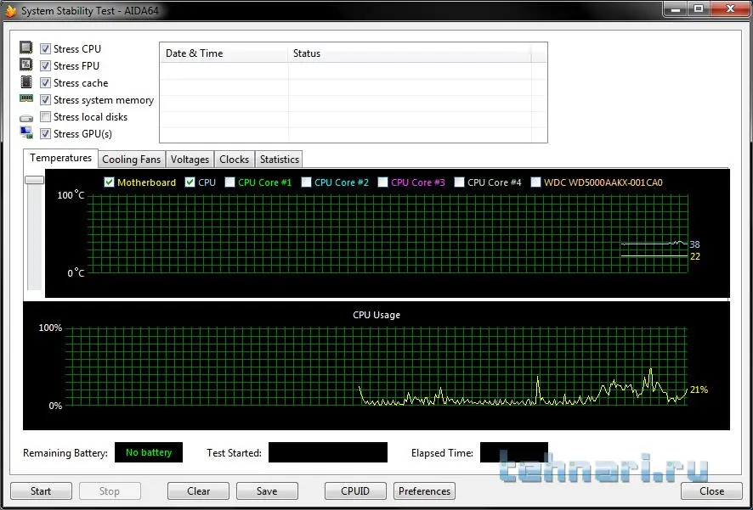Minimize the System Stability Test window

[x=677, y=8]
